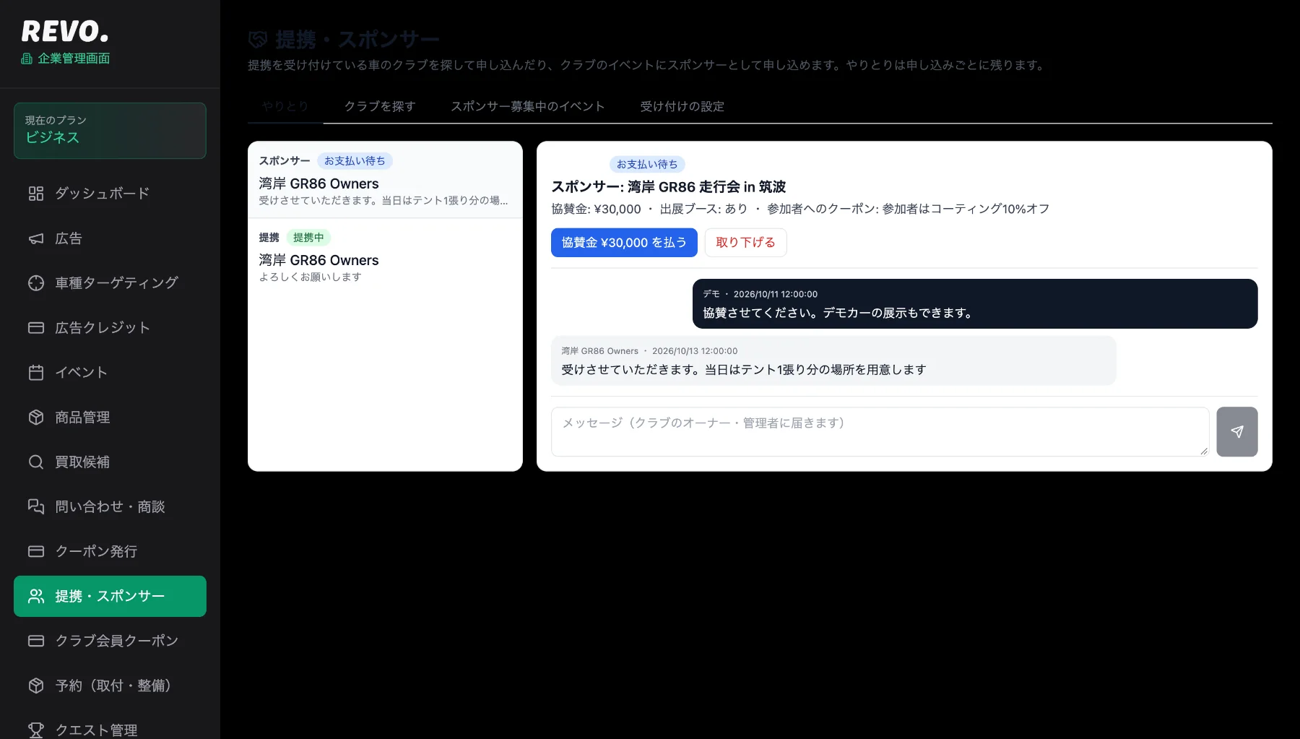The height and width of the screenshot is (739, 1300).
Task: Click the trophy icon for クエスト管理
Action: (36, 730)
